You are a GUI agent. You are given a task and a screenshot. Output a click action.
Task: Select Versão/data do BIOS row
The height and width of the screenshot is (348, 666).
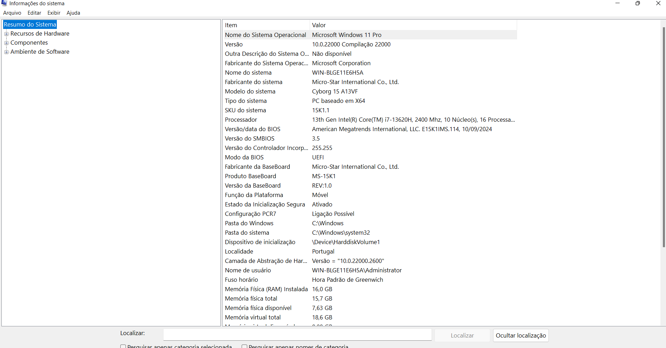[x=370, y=129]
